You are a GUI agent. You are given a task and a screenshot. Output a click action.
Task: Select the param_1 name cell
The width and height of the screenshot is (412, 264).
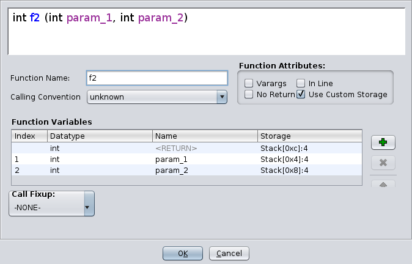point(205,159)
